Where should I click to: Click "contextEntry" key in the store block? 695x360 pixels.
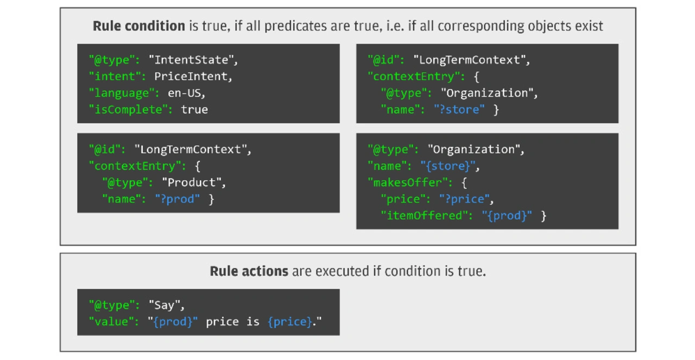pos(414,77)
